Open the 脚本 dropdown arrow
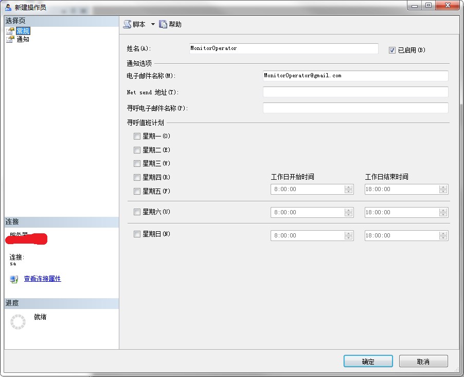This screenshot has width=464, height=377. coord(153,24)
